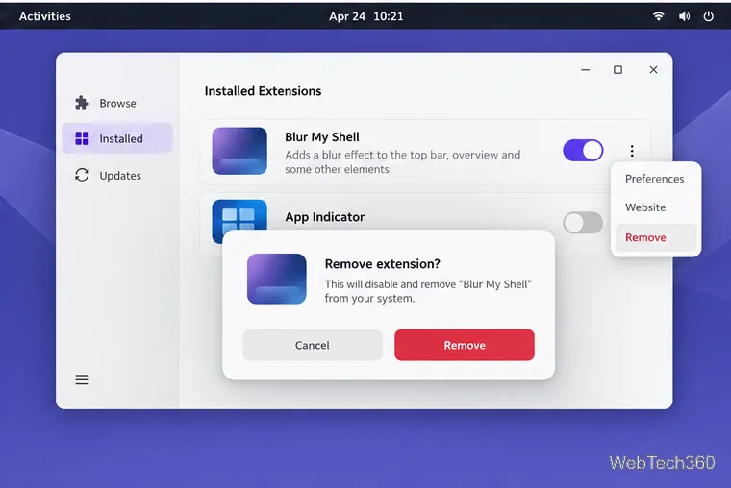
Task: Click the 'This will disable and remove' message
Action: 428,291
